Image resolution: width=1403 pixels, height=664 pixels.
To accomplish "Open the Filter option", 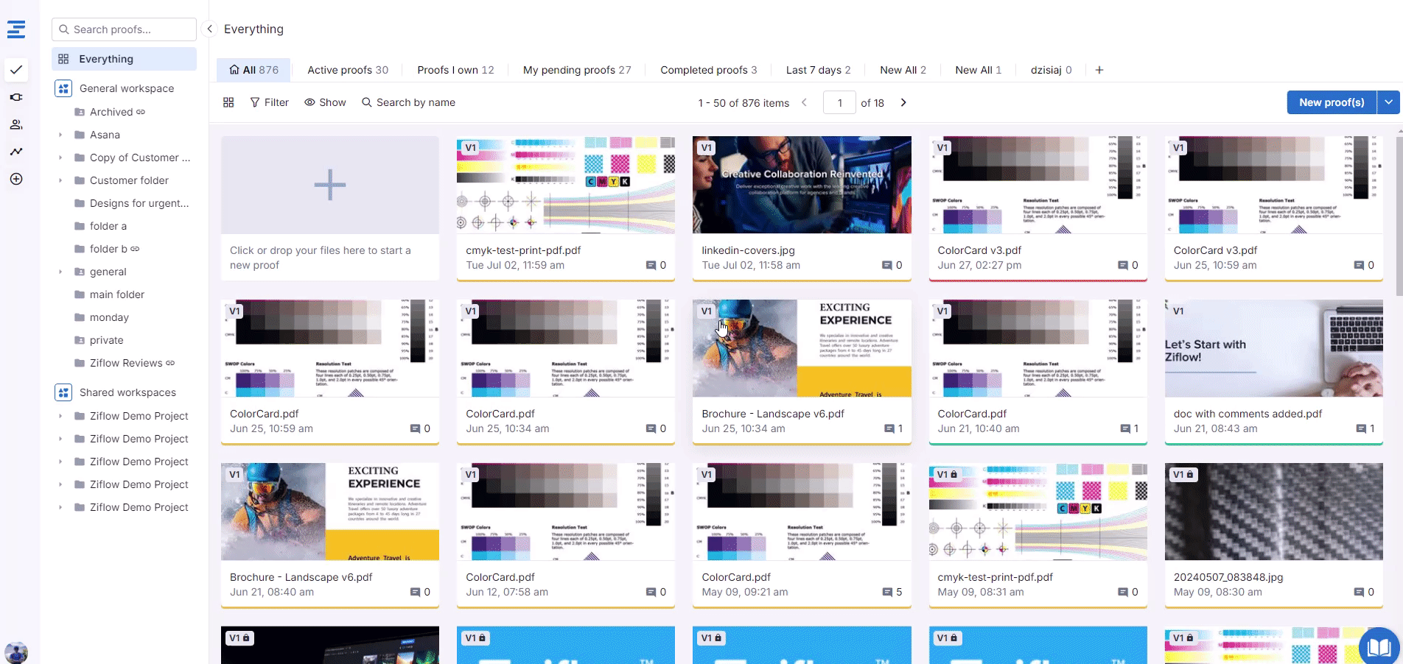I will [270, 102].
